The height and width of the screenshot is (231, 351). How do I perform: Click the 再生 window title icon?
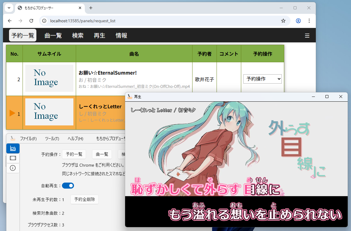[x=130, y=97]
